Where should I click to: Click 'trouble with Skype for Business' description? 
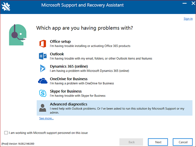coord(78,96)
